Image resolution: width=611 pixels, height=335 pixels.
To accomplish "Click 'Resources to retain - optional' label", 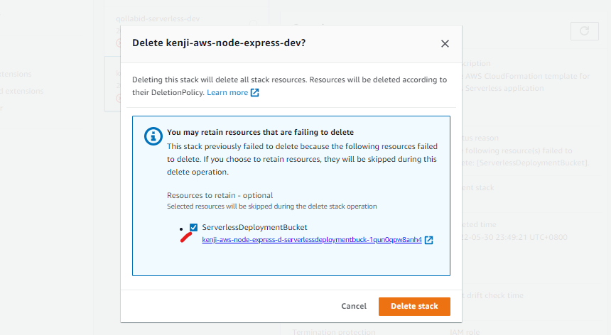I will [x=220, y=195].
